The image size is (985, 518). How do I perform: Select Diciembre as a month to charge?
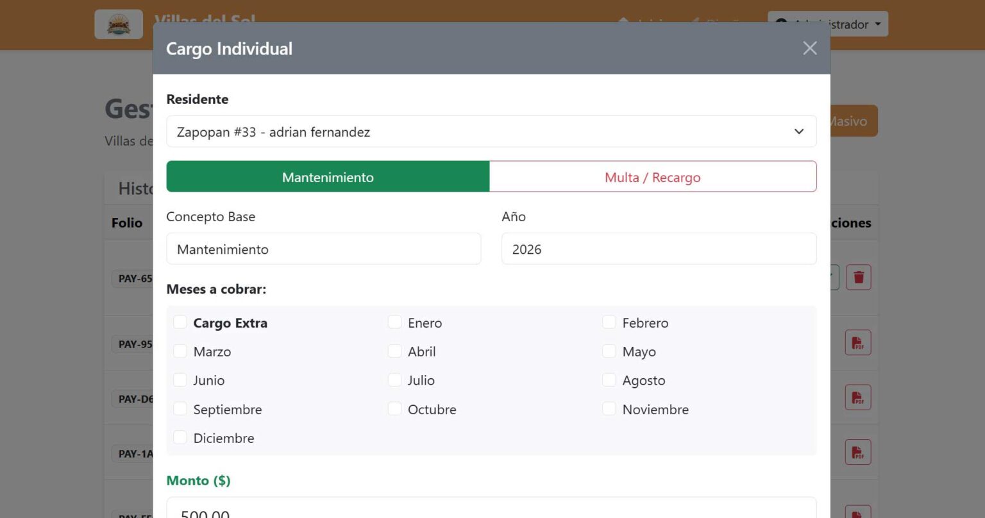tap(180, 437)
